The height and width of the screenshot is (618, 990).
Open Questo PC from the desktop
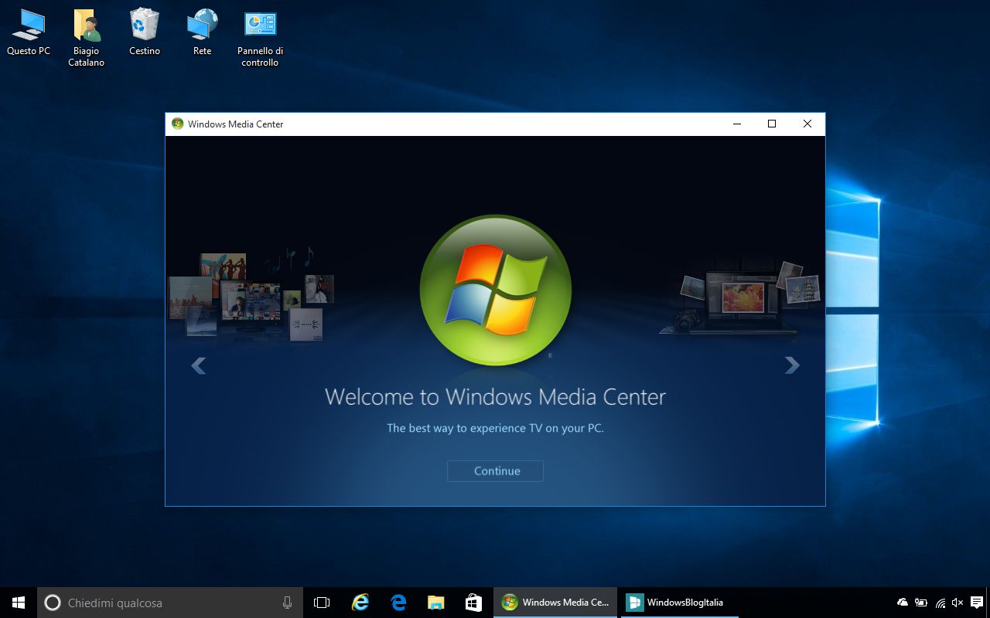29,27
